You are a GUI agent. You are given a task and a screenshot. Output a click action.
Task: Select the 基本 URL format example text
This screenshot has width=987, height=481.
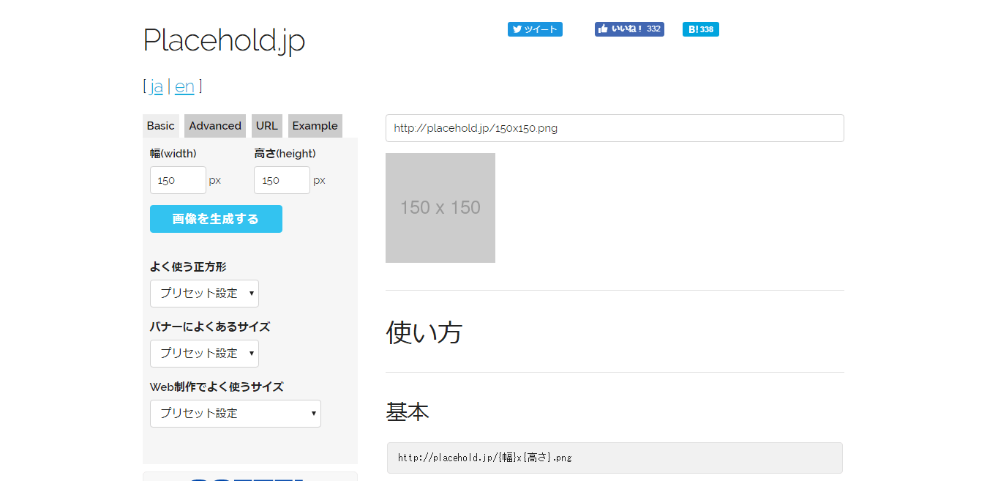(613, 457)
